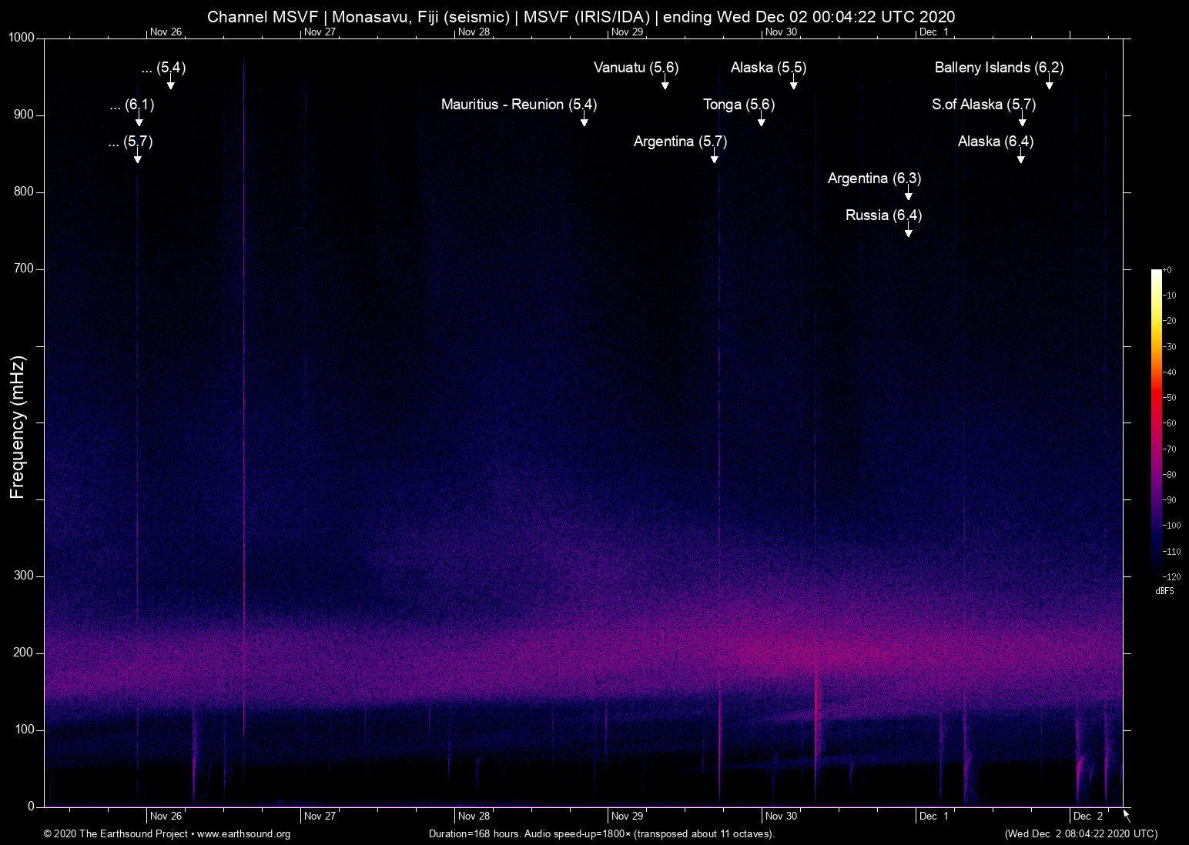The height and width of the screenshot is (845, 1189).
Task: Click the 'Duration=168 hours' footer text
Action: (475, 834)
